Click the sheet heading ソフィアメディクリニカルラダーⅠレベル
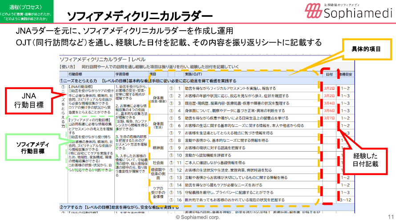396x223 pixels. tap(102, 59)
